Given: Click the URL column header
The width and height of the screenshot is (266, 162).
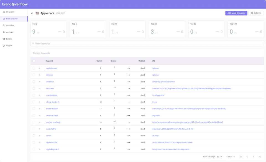Looking at the screenshot, I should 154,61.
